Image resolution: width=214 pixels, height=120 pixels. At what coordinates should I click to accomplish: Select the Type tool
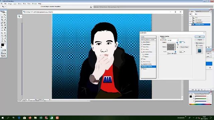(5, 33)
